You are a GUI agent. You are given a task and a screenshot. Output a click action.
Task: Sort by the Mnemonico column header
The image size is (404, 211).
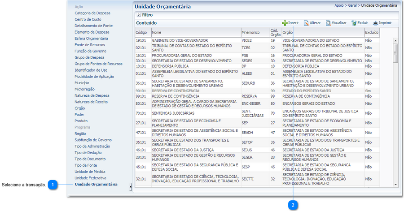[250, 32]
